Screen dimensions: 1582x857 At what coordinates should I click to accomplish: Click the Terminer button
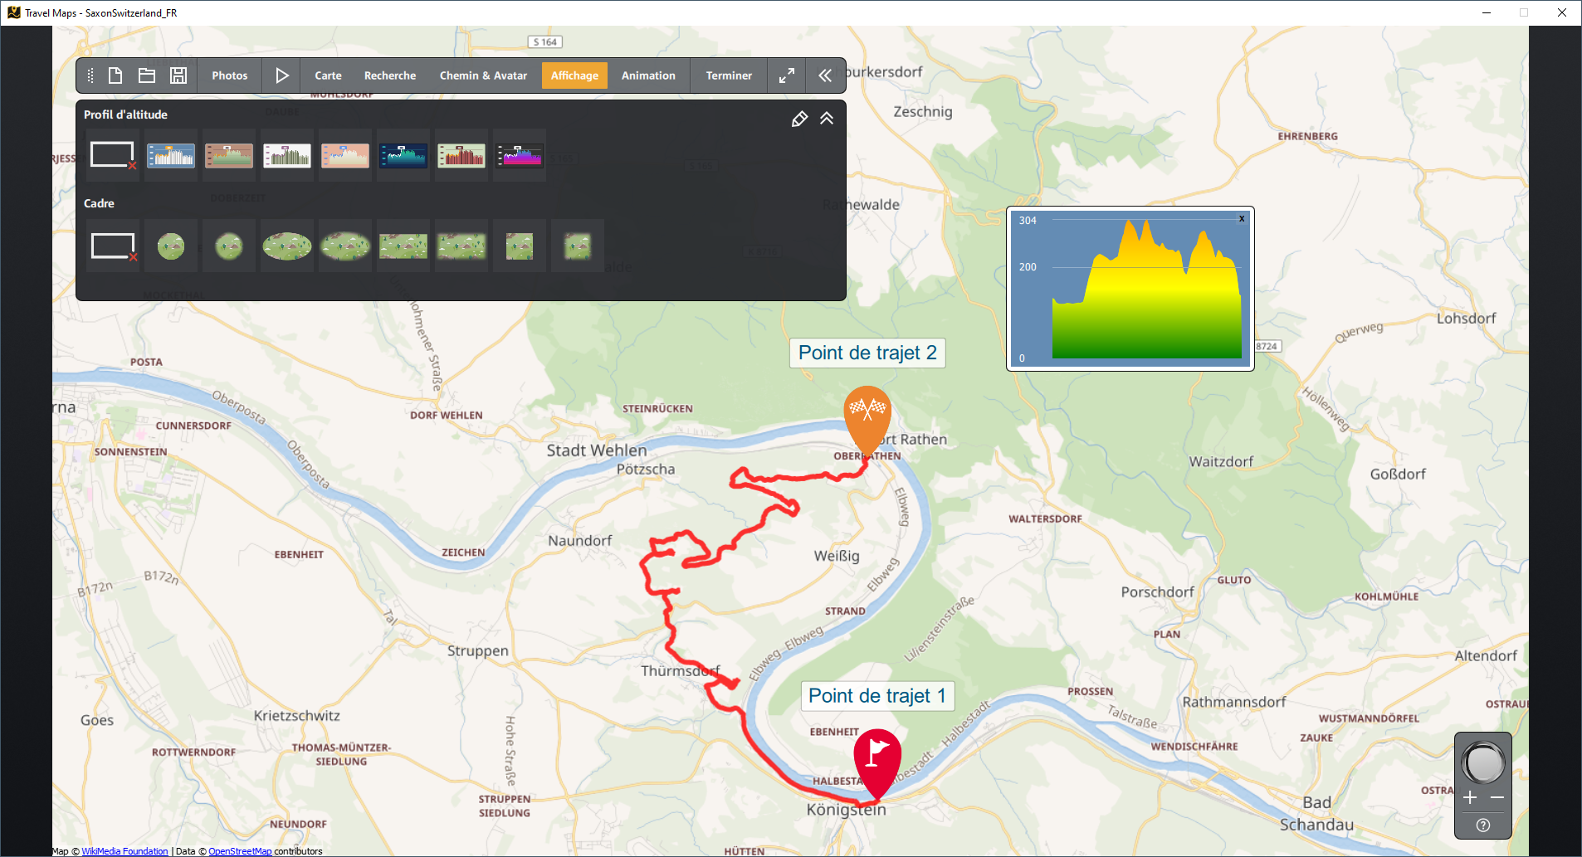pos(729,75)
